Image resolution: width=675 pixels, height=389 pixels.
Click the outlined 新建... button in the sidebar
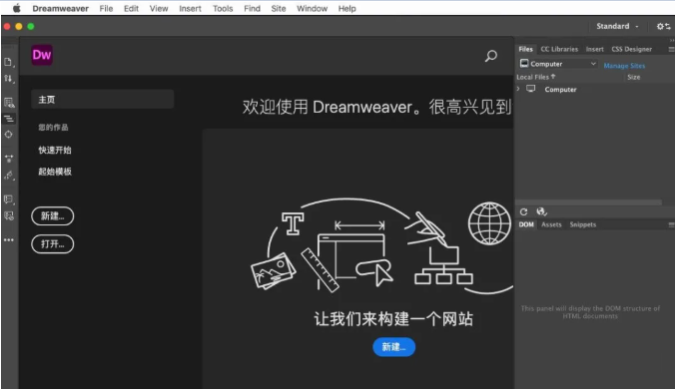(53, 215)
